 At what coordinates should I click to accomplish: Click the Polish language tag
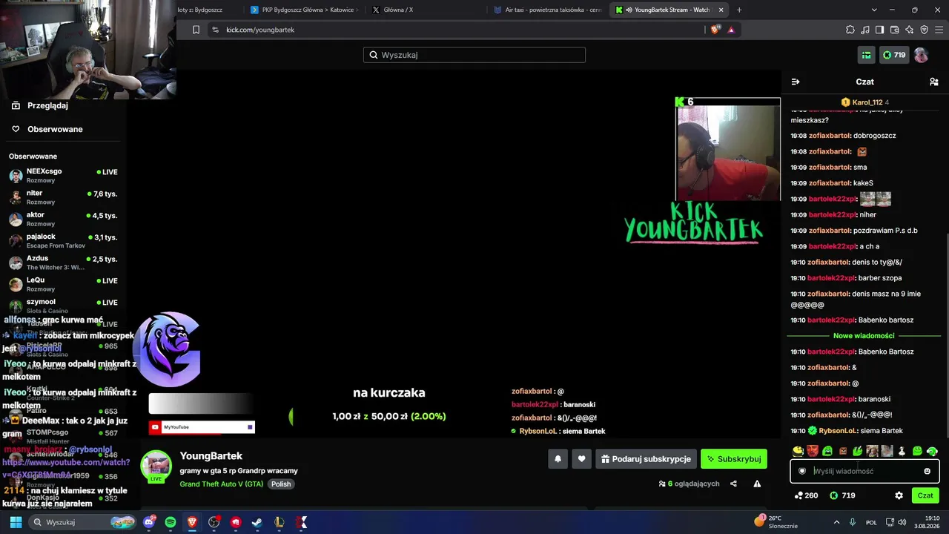coord(281,484)
